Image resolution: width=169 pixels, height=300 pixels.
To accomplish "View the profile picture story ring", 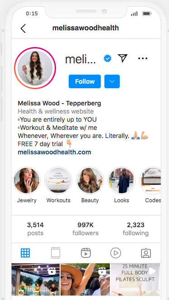I will click(35, 68).
